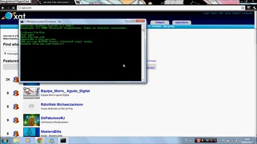Click the users icon for Equipe_Morro_Agudo_Digital
This screenshot has width=257, height=144.
pos(16,93)
